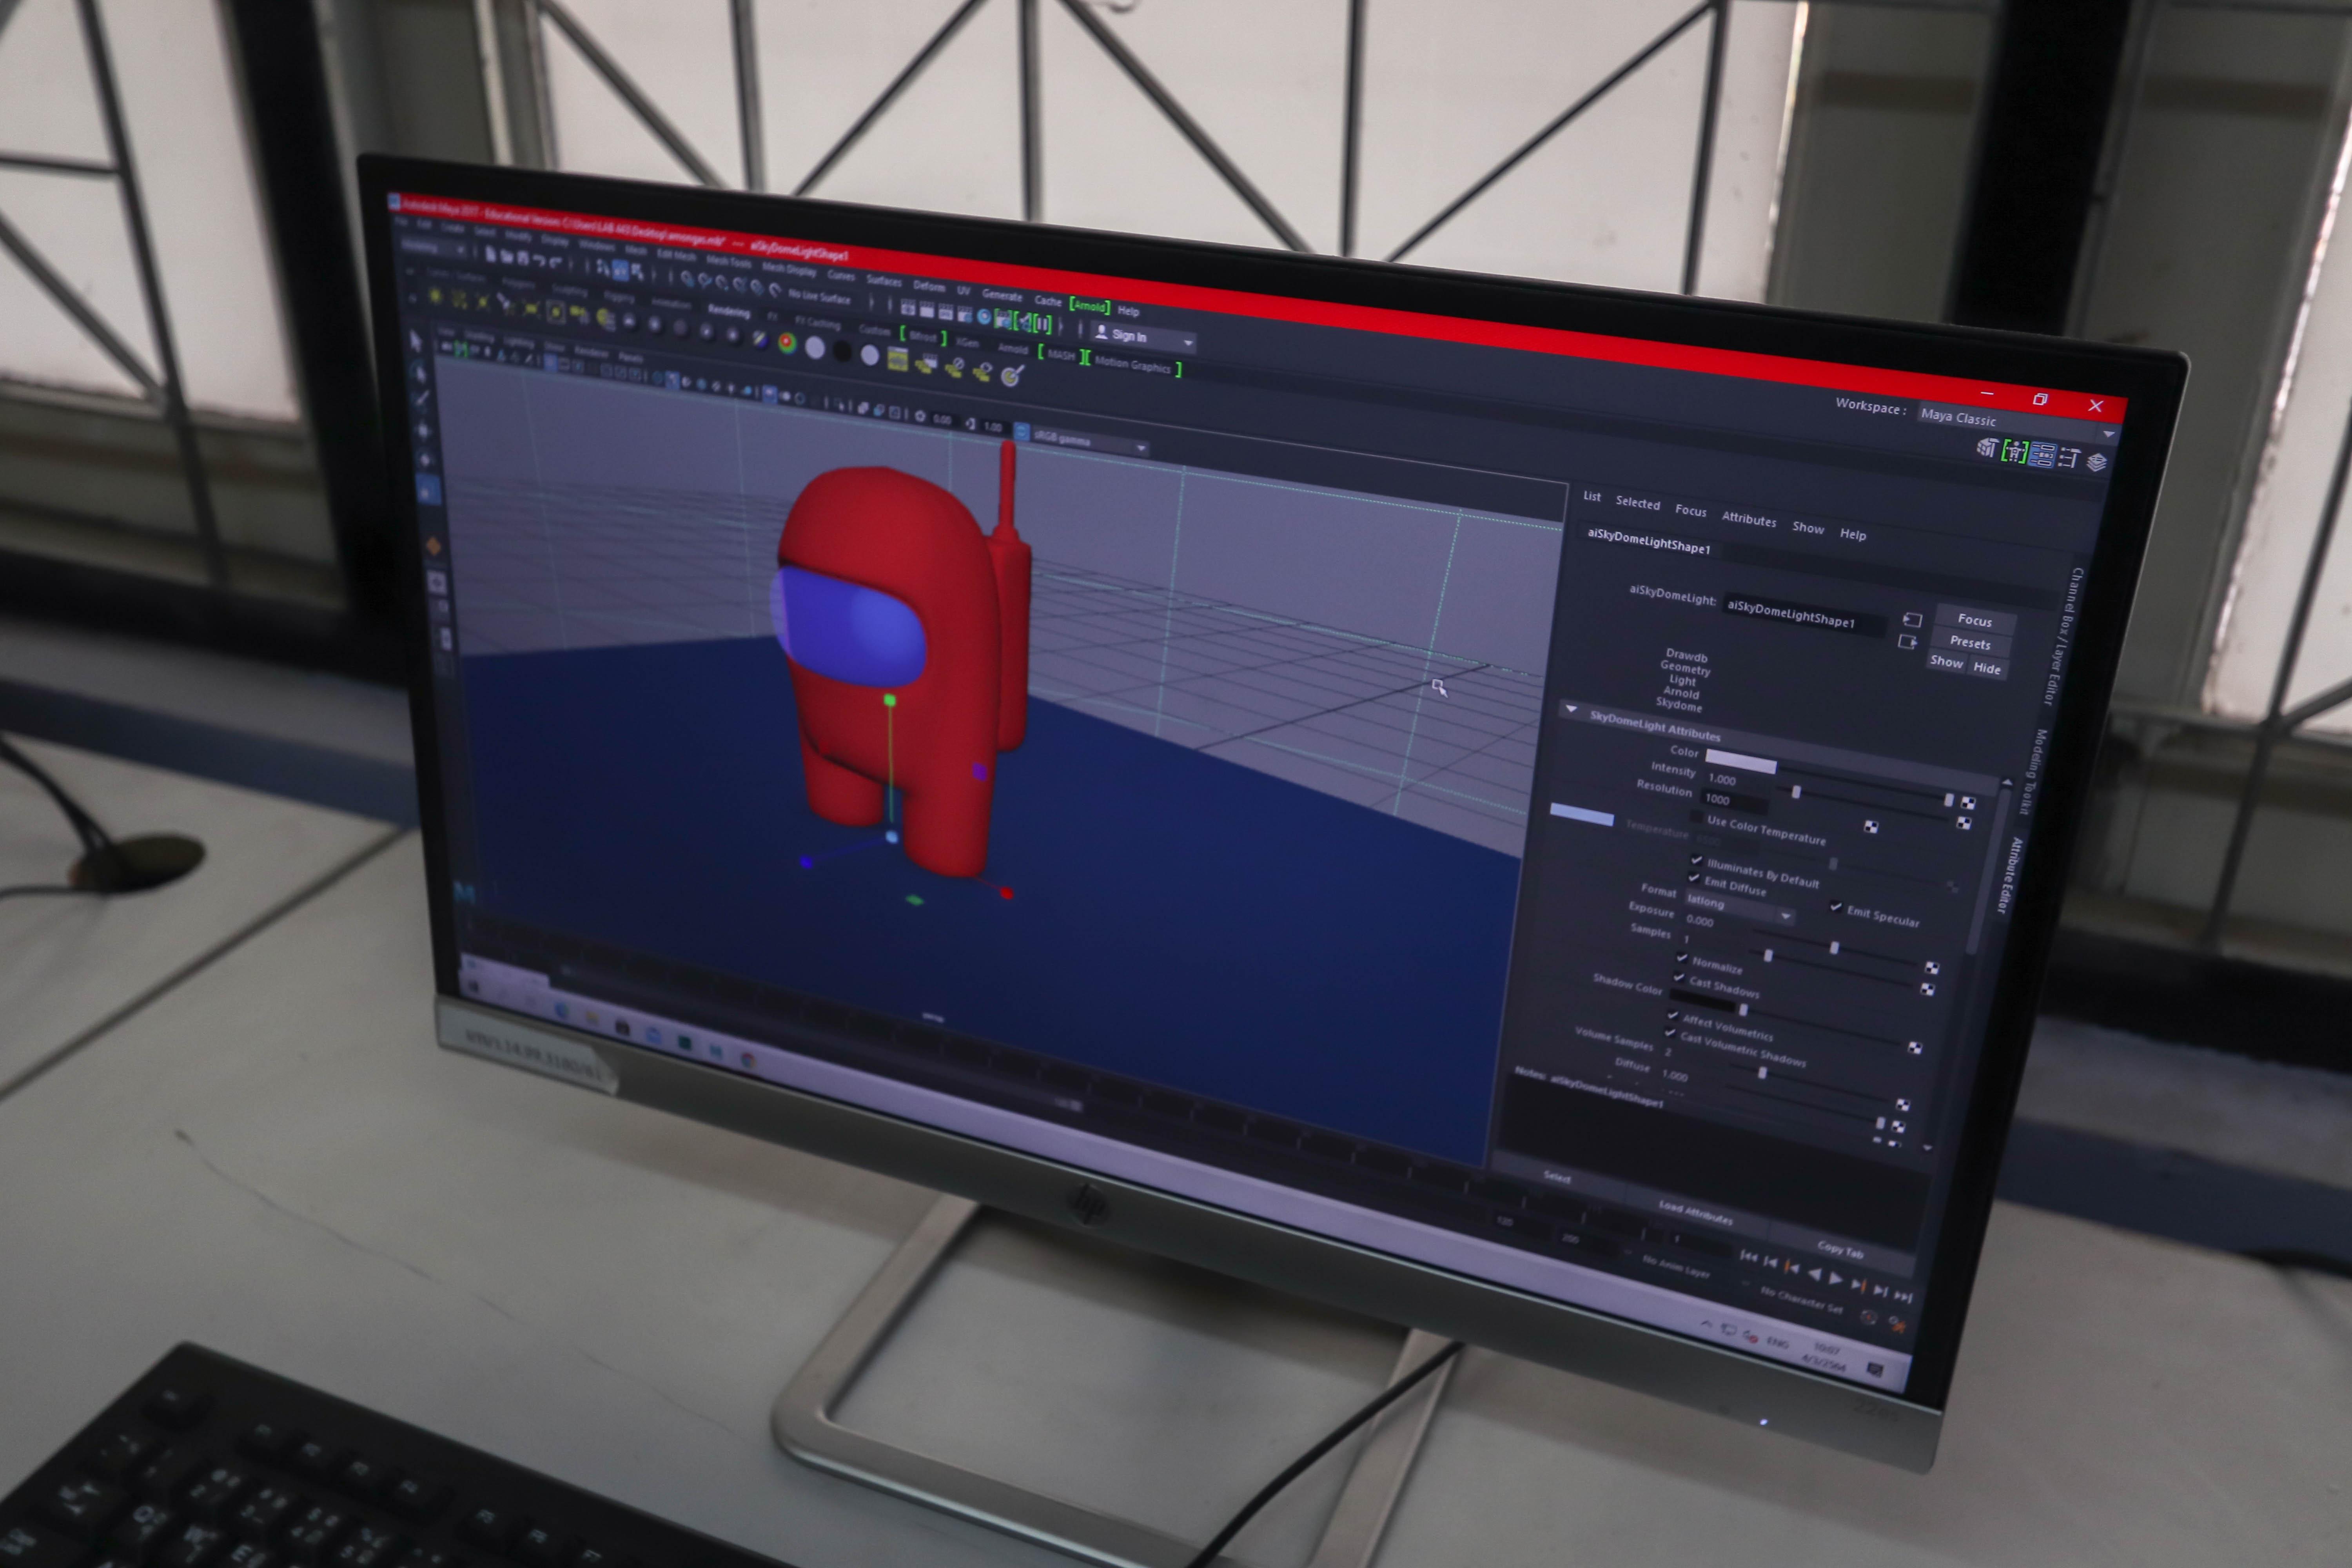The image size is (2352, 1568).
Task: Click the gray sphere material shelf icon
Action: pyautogui.click(x=815, y=348)
